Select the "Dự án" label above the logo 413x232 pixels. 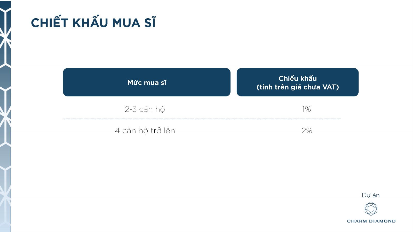371,195
